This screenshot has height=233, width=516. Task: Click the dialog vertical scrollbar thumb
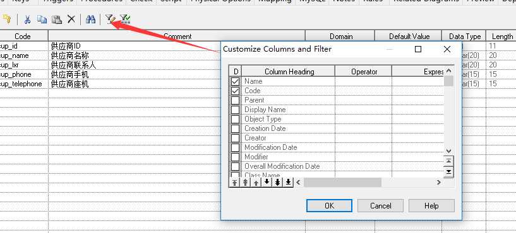point(448,81)
